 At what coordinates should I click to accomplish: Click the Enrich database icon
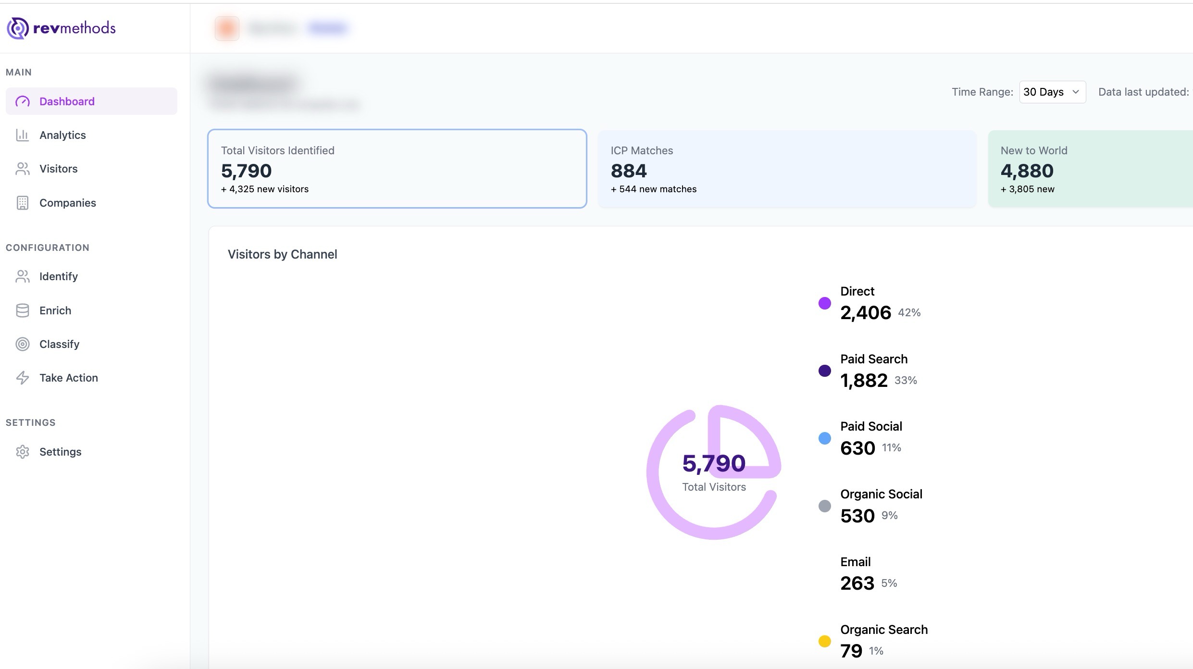[x=23, y=310]
